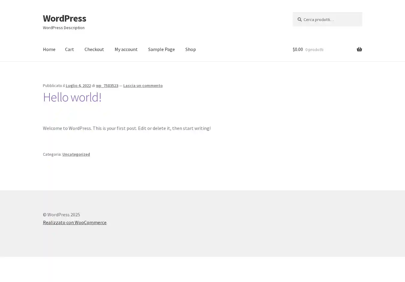Open the My account page
The width and height of the screenshot is (405, 282).
click(x=126, y=49)
